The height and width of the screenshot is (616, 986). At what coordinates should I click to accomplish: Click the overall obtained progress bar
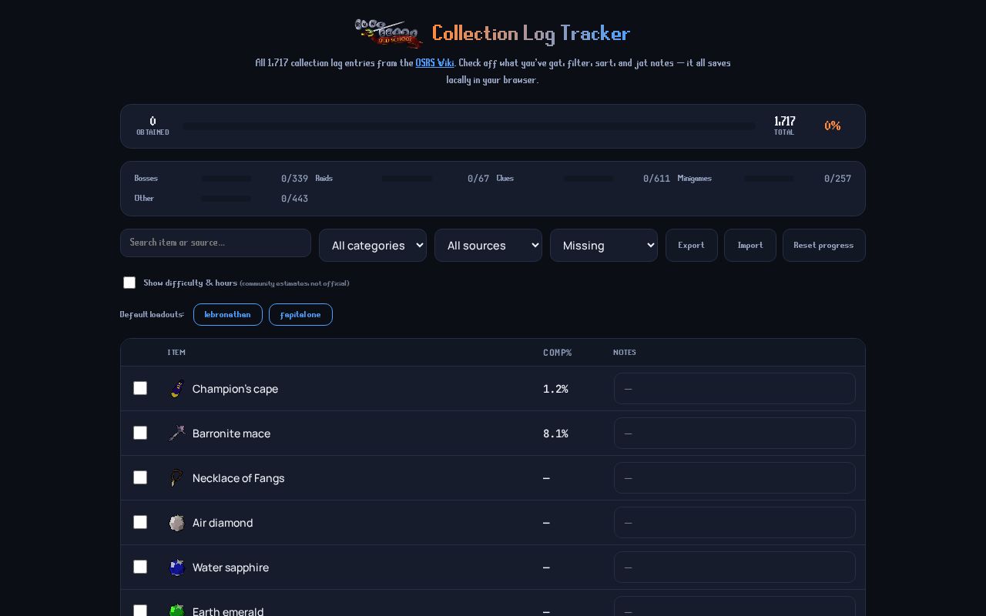click(x=469, y=126)
